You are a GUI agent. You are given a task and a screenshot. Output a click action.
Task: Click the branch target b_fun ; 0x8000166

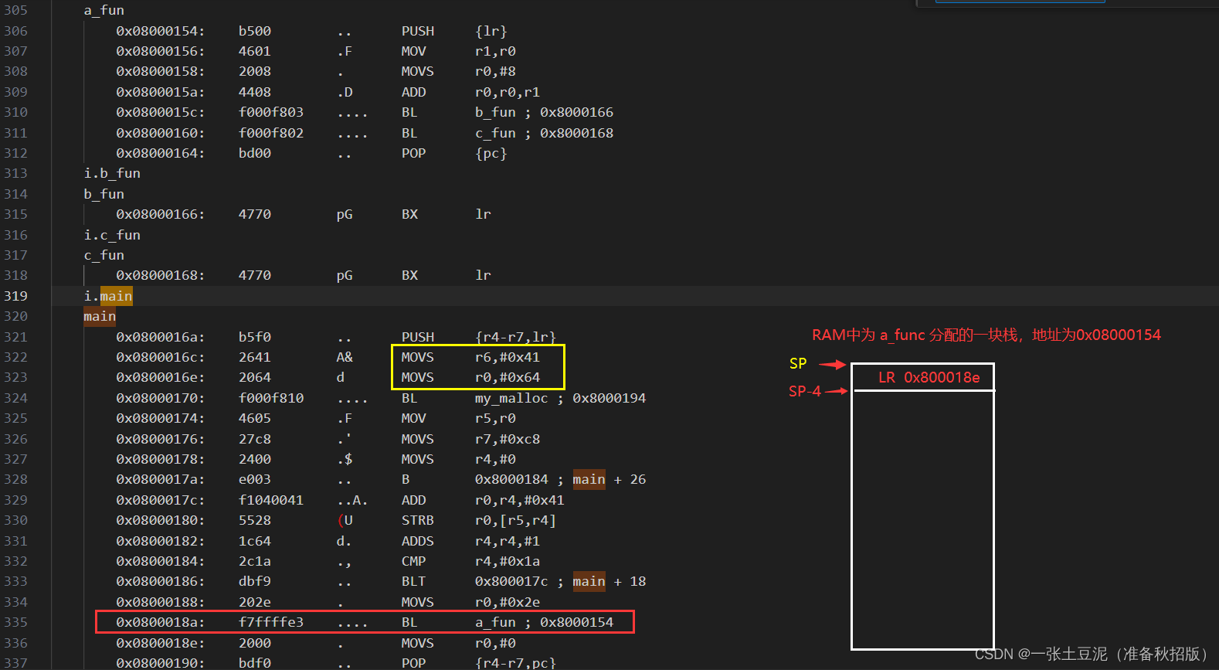point(544,112)
